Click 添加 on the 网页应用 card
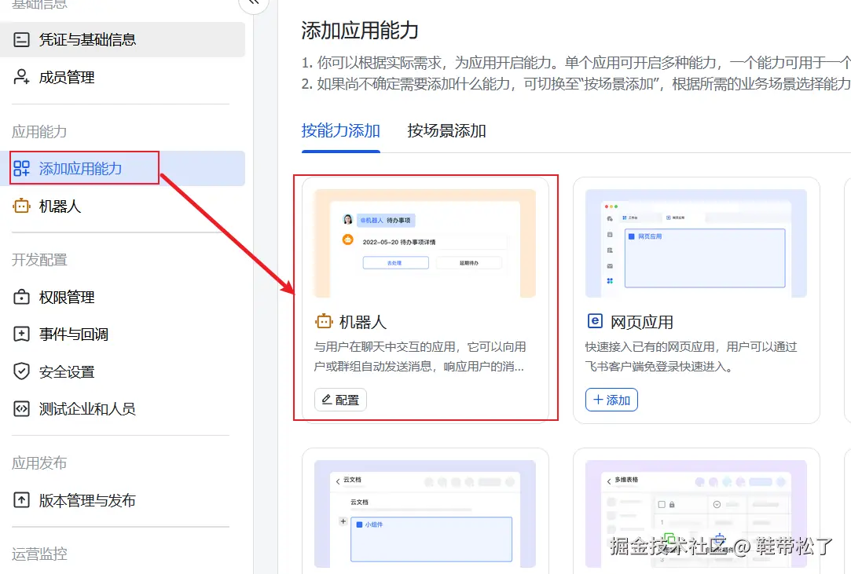This screenshot has width=851, height=574. (611, 400)
